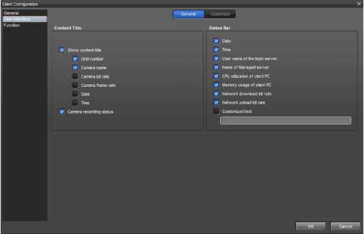The height and width of the screenshot is (234, 364).
Task: Uncheck the Camera name checkbox
Action: 75,67
